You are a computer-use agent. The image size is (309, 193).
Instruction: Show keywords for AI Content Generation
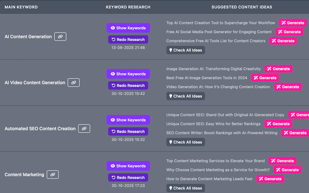click(x=128, y=28)
